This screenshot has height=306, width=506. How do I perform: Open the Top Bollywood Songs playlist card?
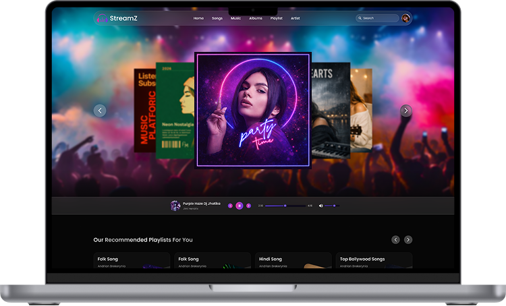coord(374,260)
